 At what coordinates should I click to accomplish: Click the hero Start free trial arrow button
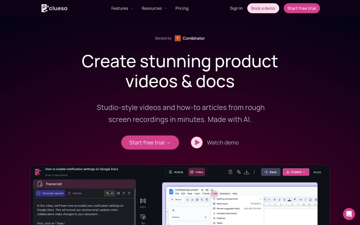coord(150,142)
